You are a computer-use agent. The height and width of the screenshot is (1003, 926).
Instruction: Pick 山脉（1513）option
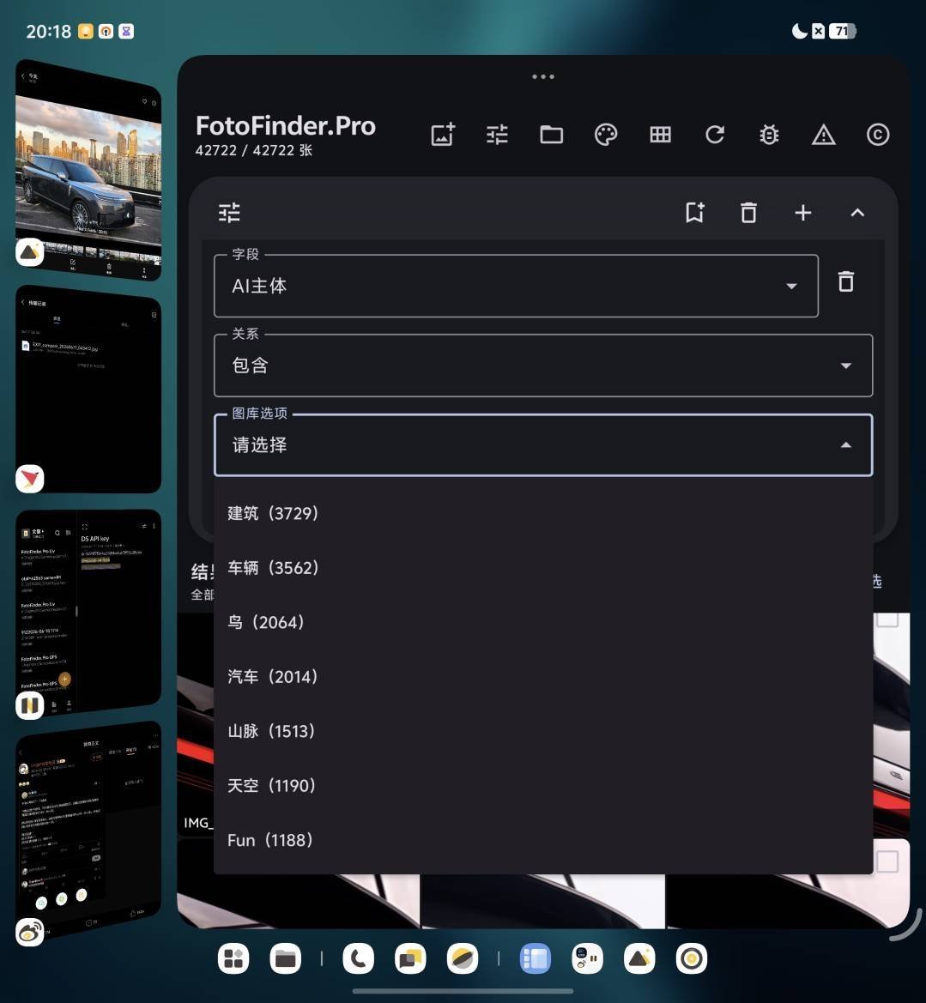pos(543,730)
